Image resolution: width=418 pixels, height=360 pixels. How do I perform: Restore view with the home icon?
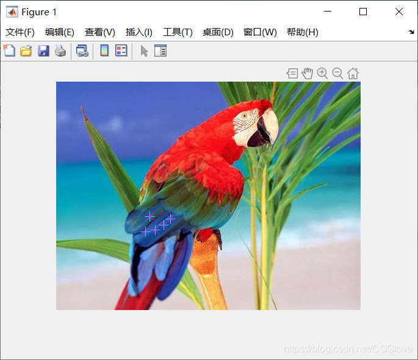[x=353, y=74]
